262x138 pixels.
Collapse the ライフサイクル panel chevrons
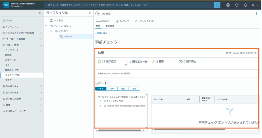[90, 13]
